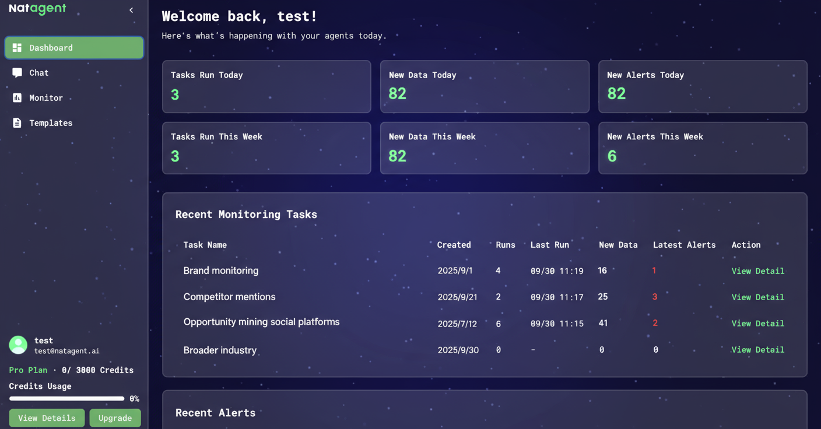Image resolution: width=821 pixels, height=429 pixels.
Task: Open Templates via its document icon
Action: pyautogui.click(x=16, y=122)
